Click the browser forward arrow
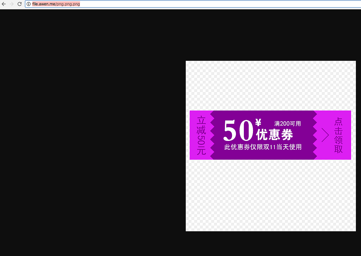The height and width of the screenshot is (256, 361). pos(12,4)
